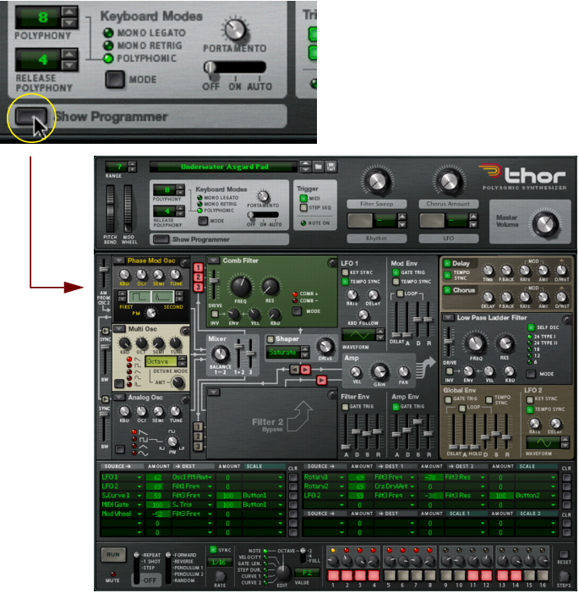Select LFO1 source in modulation matrix
The image size is (579, 593).
click(x=122, y=477)
